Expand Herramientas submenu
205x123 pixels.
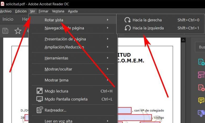[x=73, y=58]
